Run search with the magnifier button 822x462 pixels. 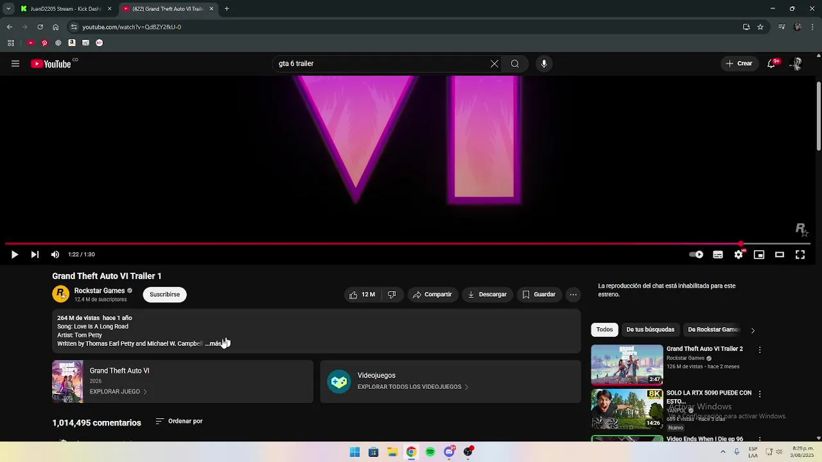[515, 64]
